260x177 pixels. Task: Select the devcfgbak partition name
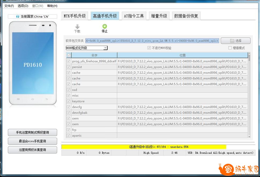click(x=80, y=113)
